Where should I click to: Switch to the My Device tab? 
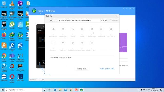click(50, 11)
